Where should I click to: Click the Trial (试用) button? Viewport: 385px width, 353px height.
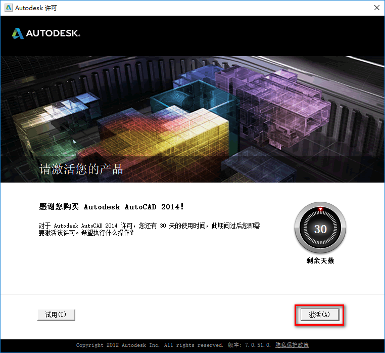[x=56, y=315]
